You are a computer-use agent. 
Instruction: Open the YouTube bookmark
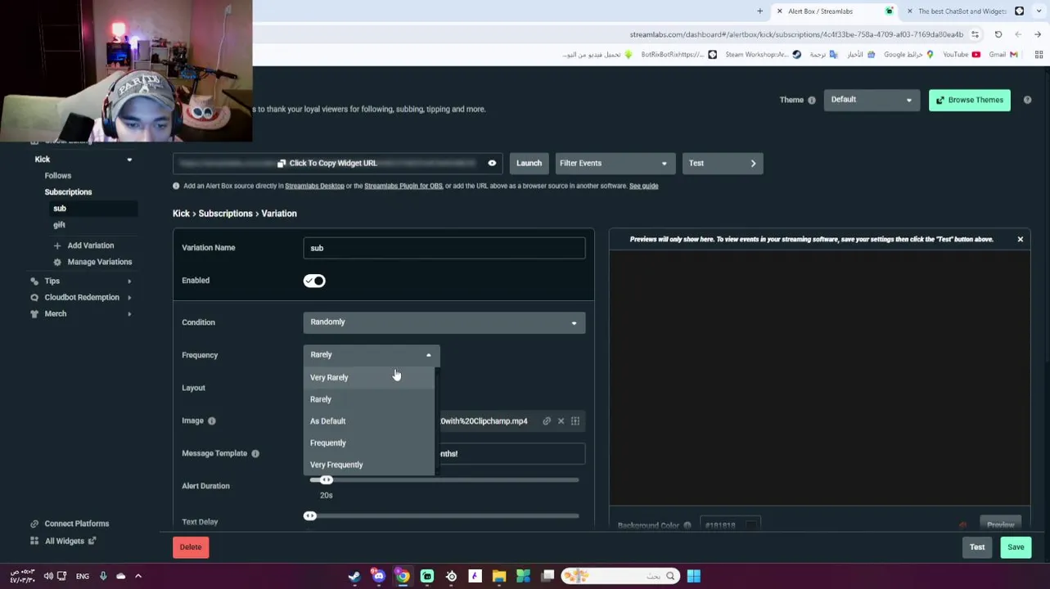961,55
